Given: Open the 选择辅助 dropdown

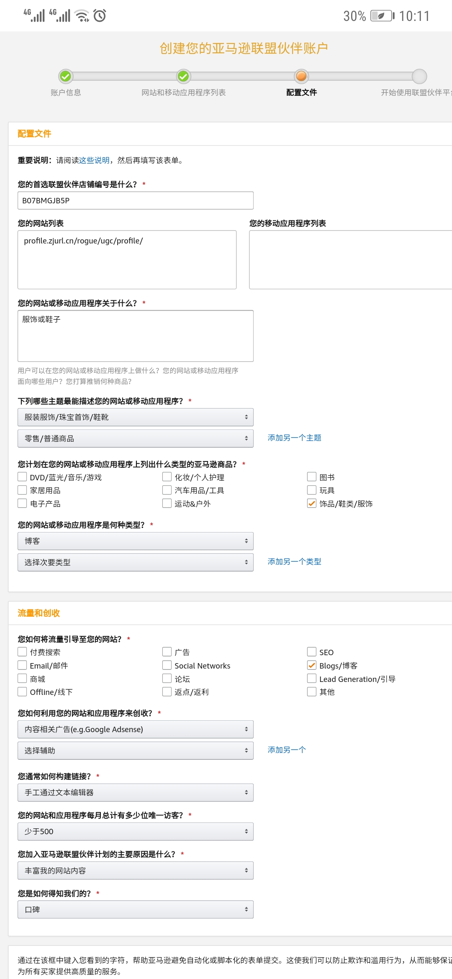Looking at the screenshot, I should point(136,751).
